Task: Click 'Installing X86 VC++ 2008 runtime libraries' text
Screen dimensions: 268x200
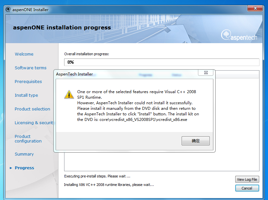Action: [x=109, y=185]
